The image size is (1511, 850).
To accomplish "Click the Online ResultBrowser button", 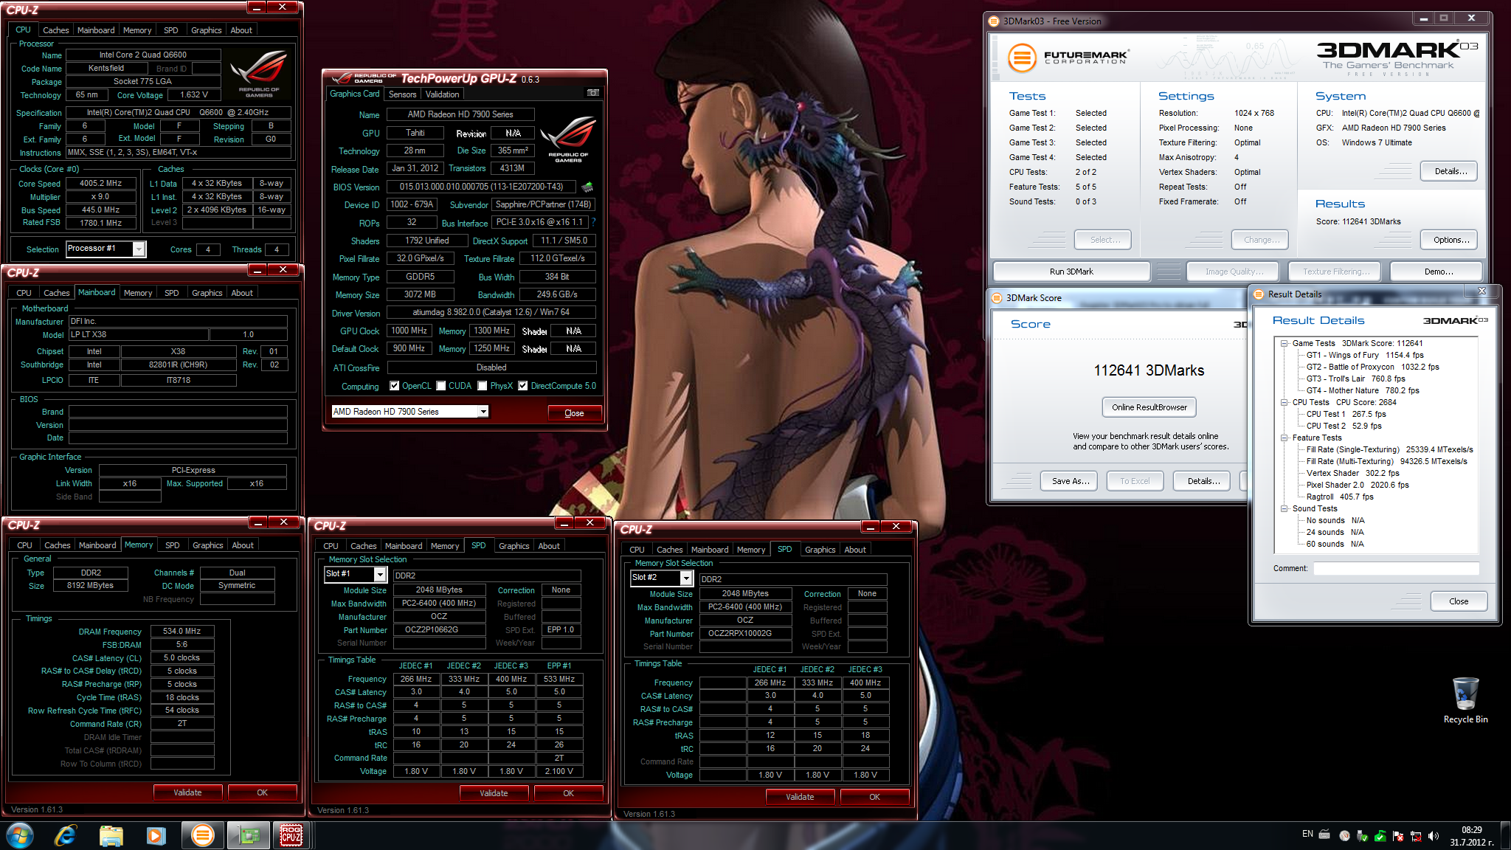I will click(x=1149, y=407).
